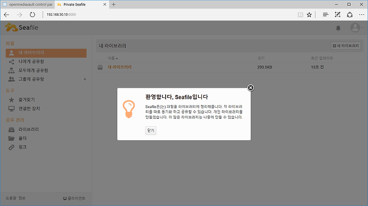This screenshot has height=206, width=368.
Task: Open reading view book icon
Action: [x=300, y=15]
